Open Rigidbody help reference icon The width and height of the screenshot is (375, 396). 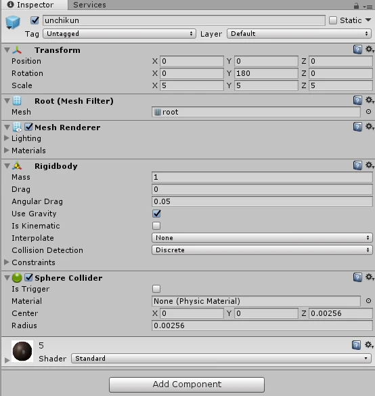357,165
